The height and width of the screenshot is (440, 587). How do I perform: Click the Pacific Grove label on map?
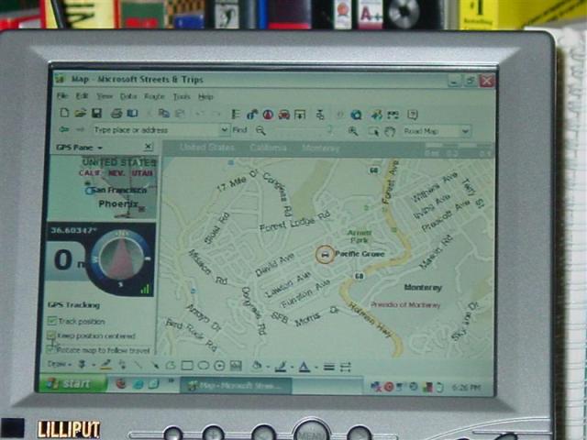click(360, 254)
